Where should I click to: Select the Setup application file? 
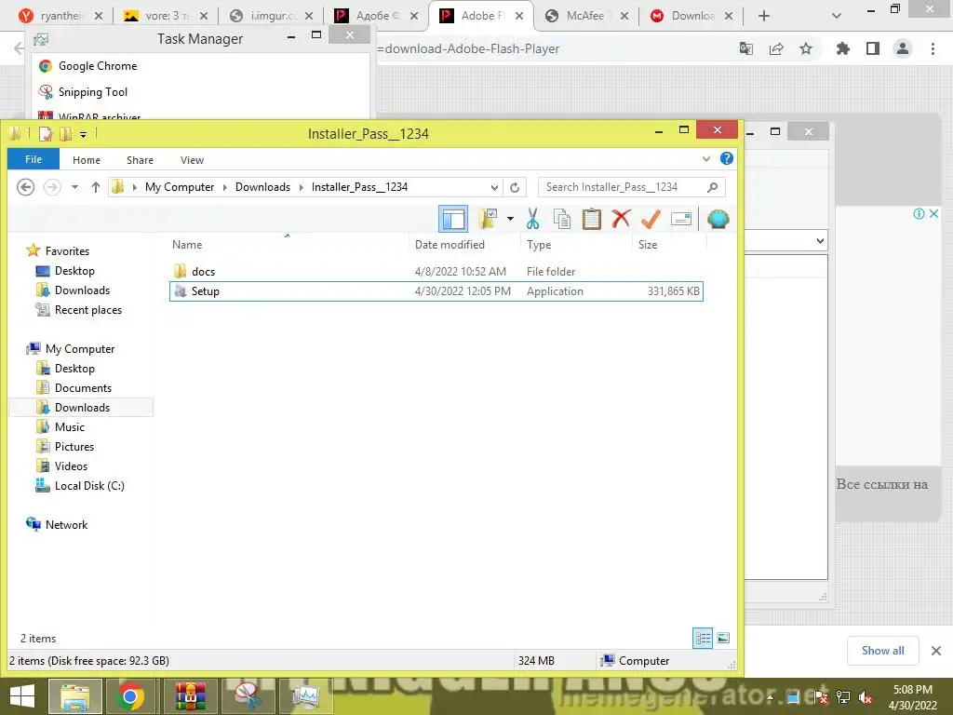pos(436,291)
